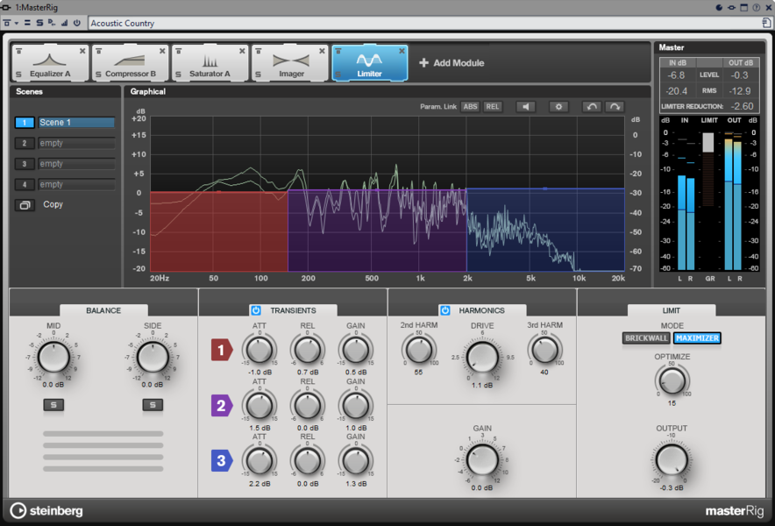Click the 3rd HARM knob
Viewport: 775px width, 526px height.
pyautogui.click(x=545, y=350)
